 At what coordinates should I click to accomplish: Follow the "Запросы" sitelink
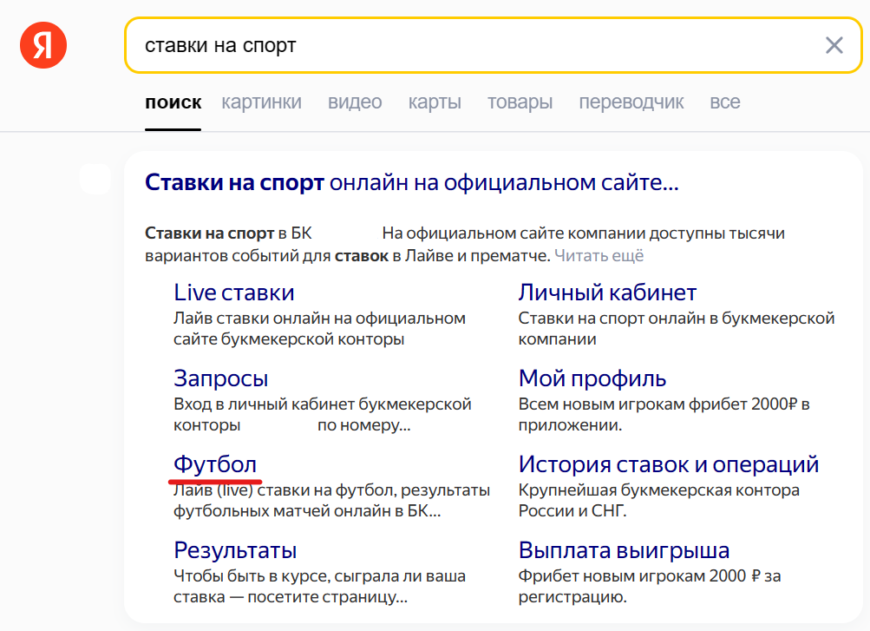coord(221,378)
